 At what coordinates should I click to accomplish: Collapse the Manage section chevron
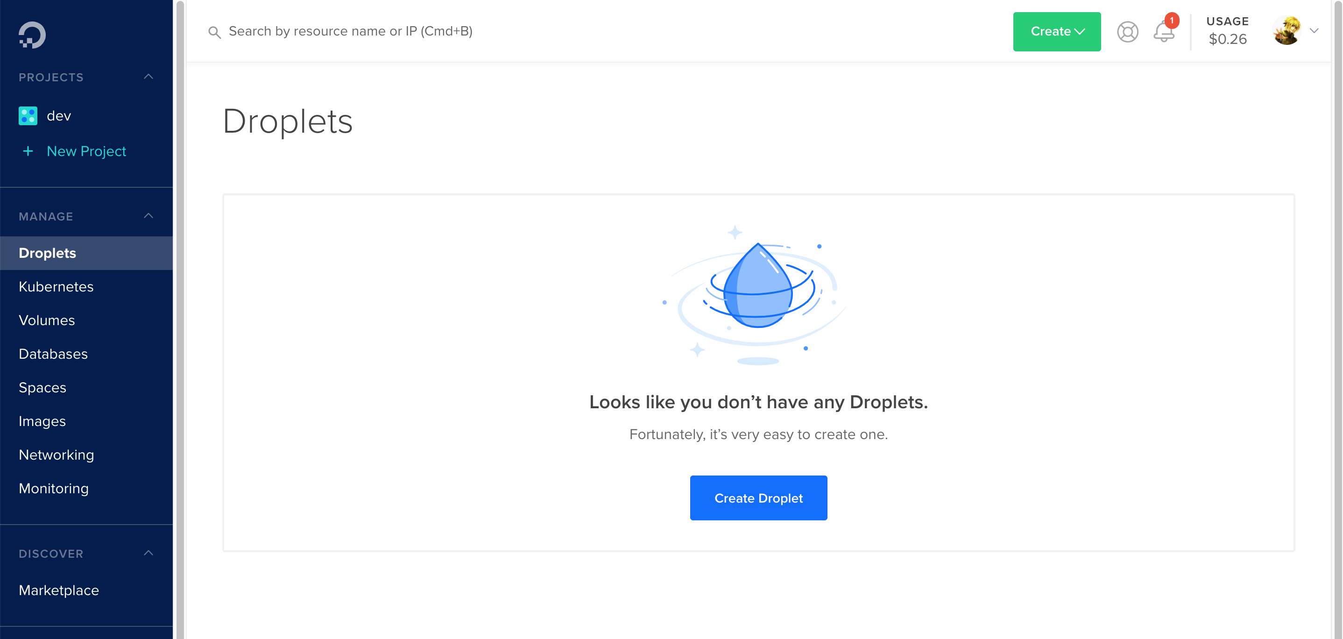click(x=148, y=216)
